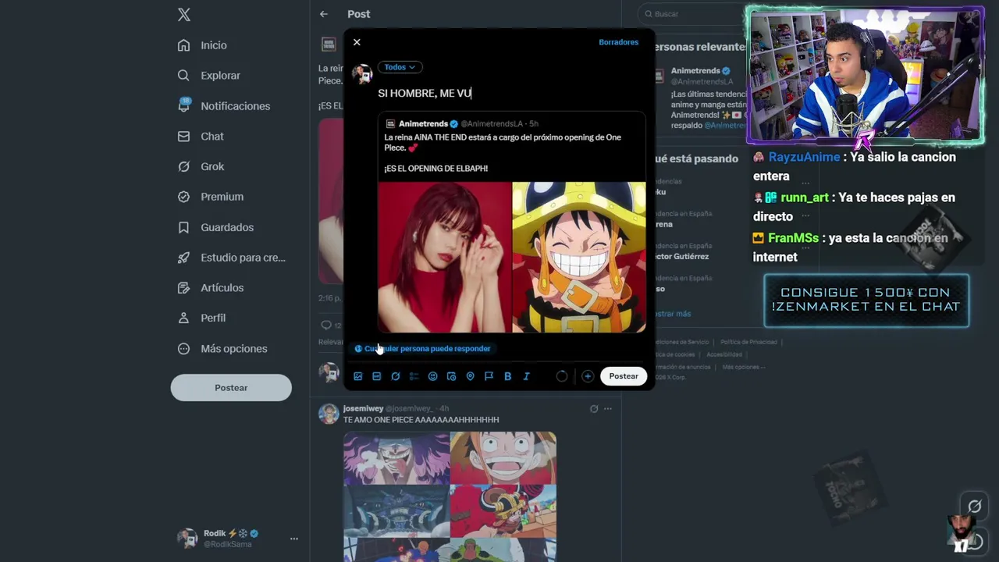The width and height of the screenshot is (999, 562).
Task: Open josemiwey profile name
Action: click(x=363, y=408)
